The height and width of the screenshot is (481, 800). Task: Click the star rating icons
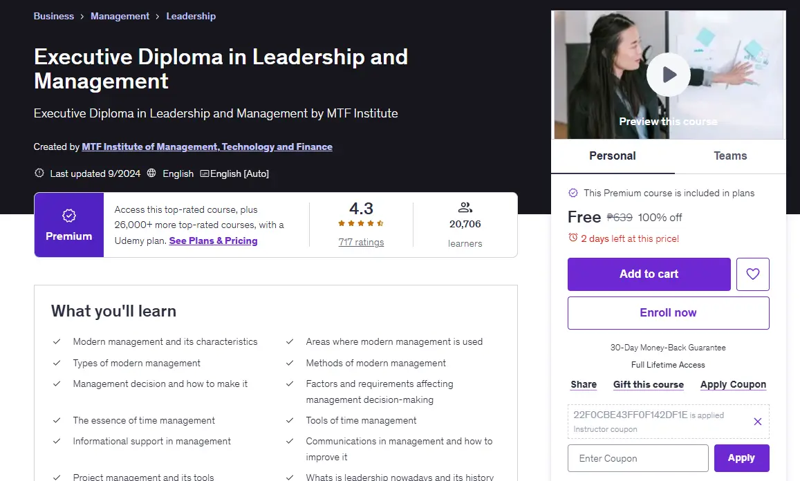[361, 223]
